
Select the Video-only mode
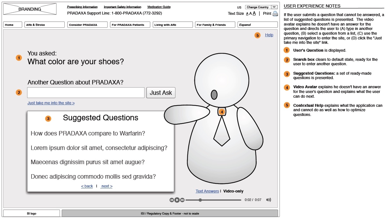[x=233, y=191]
